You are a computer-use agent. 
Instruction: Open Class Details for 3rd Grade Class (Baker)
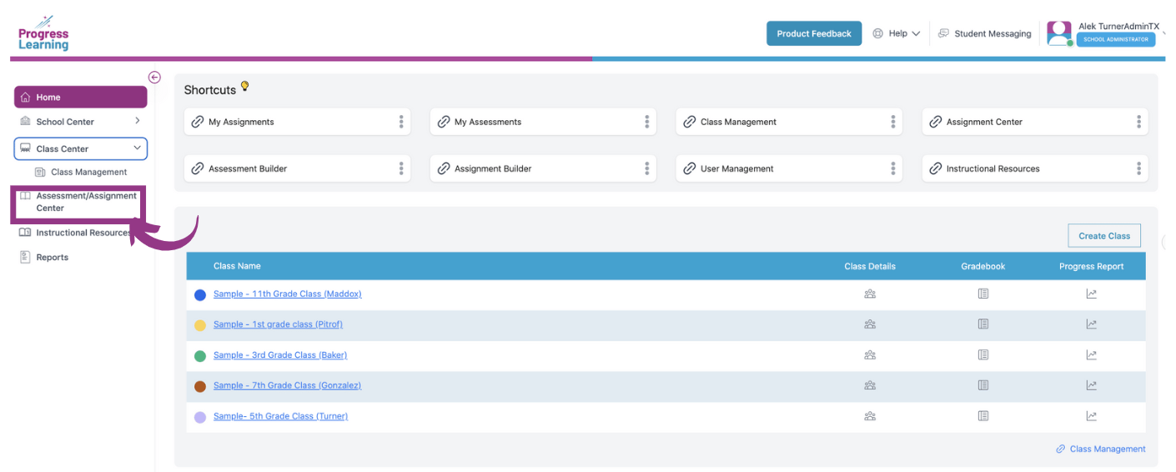[x=870, y=354]
